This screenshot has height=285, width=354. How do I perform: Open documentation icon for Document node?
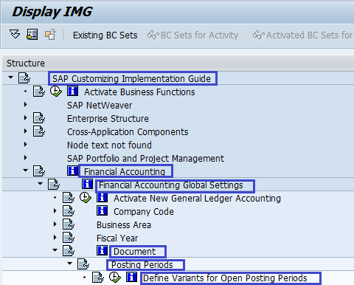pos(69,251)
